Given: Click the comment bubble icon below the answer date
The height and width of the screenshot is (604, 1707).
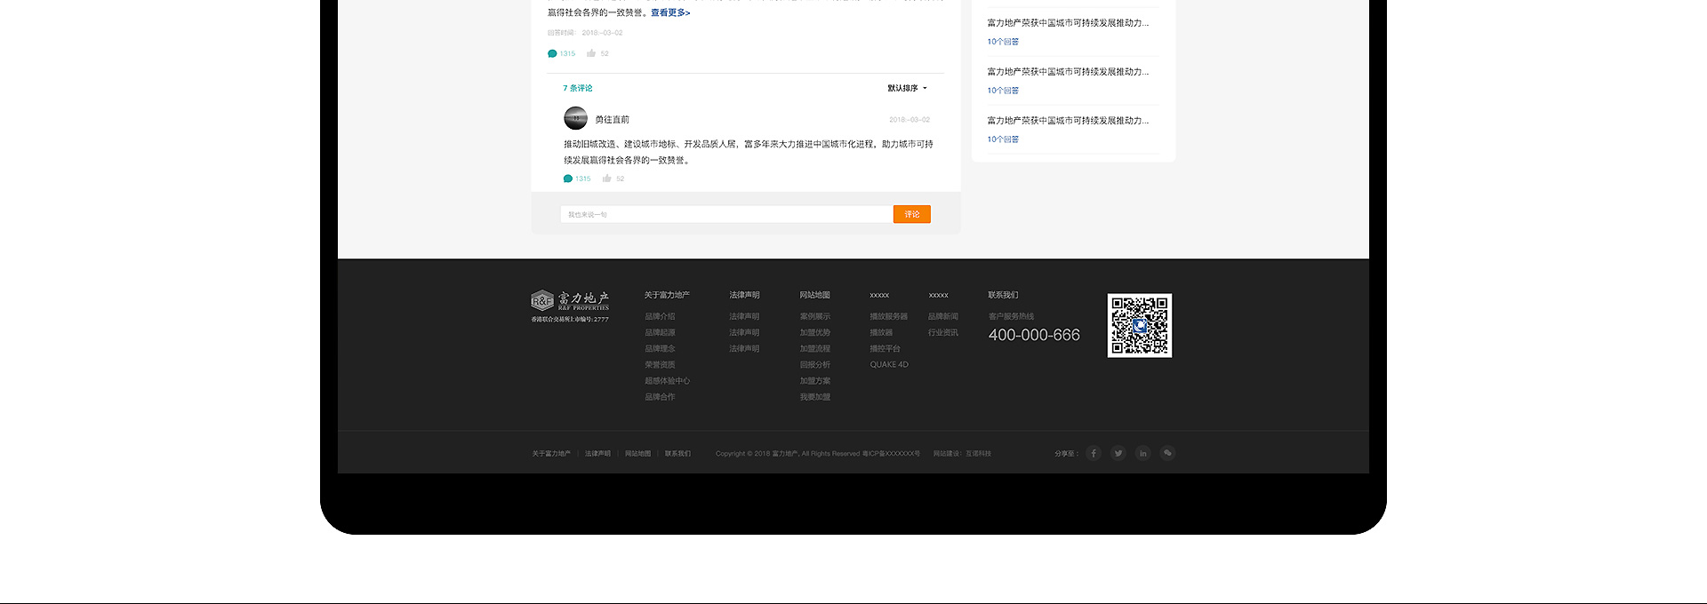Looking at the screenshot, I should 552,53.
